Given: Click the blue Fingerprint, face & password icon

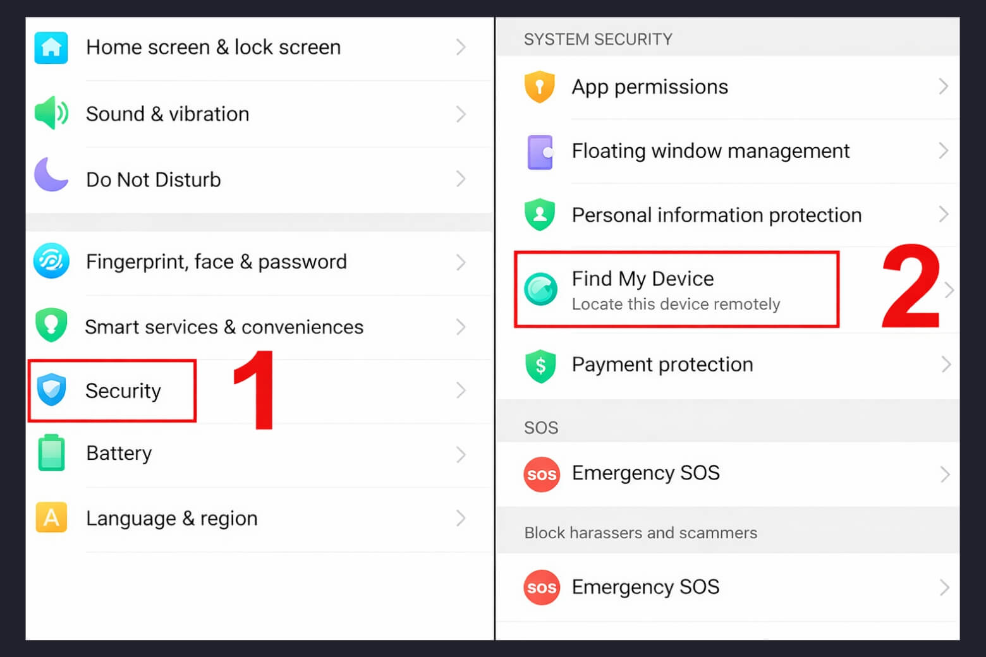Looking at the screenshot, I should coord(51,261).
